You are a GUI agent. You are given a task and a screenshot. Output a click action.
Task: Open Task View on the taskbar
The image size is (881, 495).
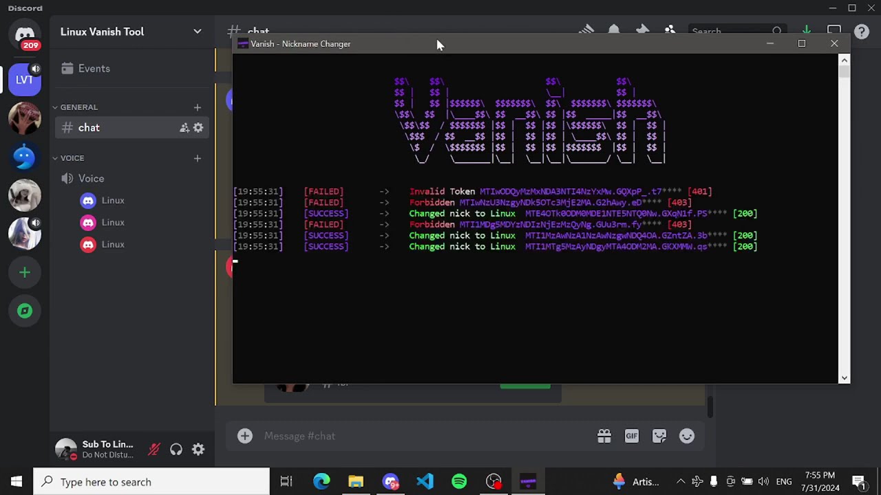(286, 482)
